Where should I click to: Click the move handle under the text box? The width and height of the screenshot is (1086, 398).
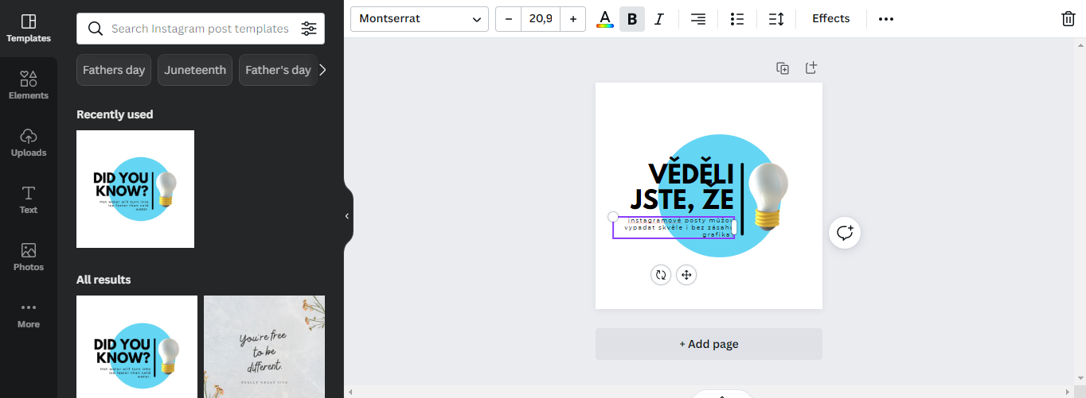click(x=686, y=275)
